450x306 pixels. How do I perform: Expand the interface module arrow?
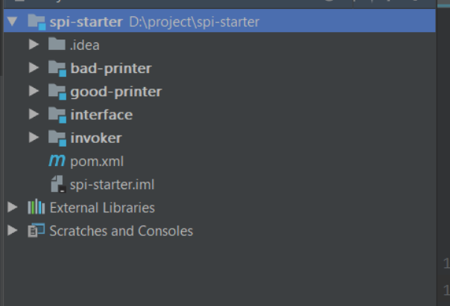(33, 115)
